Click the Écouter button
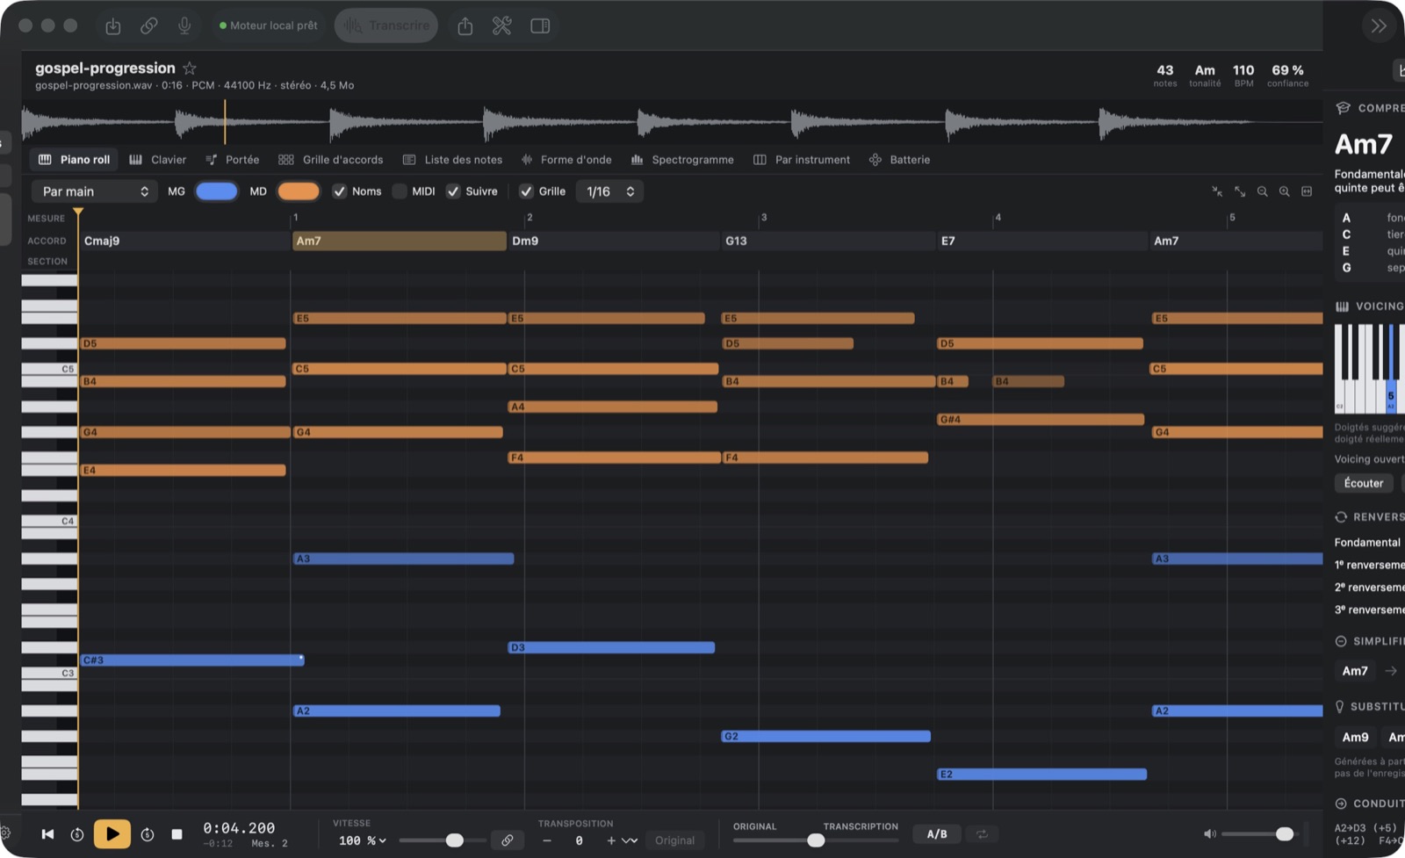This screenshot has width=1405, height=858. 1364,483
